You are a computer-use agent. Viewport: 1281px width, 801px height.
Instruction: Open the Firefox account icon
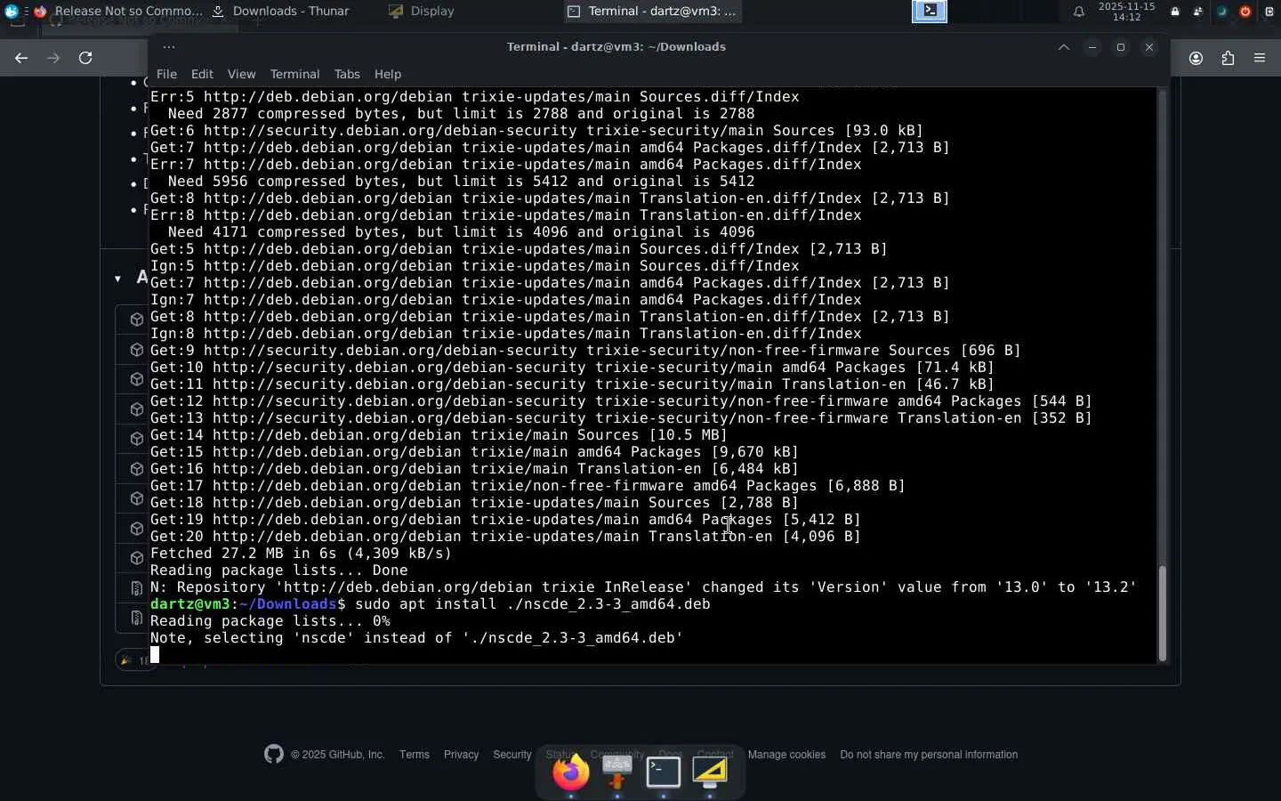1196,59
